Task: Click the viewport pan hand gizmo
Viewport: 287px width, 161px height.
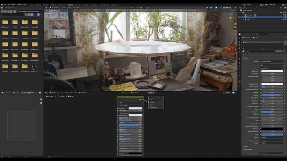Action: tap(235, 27)
